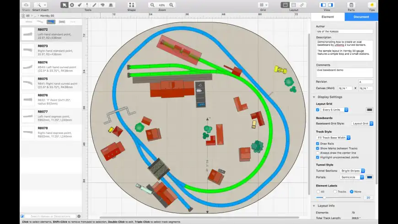Screen dimensions: 398x224
Task: Open the Semicircle portals dropdown
Action: coord(351,177)
